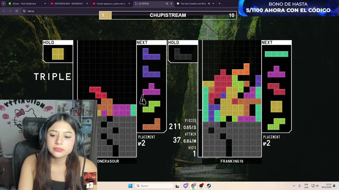
Task: Open the Sonido aplausos y gritos tab
Action: coord(111,4)
